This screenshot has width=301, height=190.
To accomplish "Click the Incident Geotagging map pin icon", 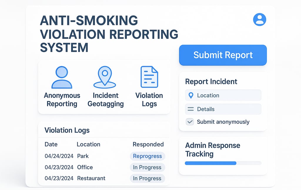I will coord(105,77).
